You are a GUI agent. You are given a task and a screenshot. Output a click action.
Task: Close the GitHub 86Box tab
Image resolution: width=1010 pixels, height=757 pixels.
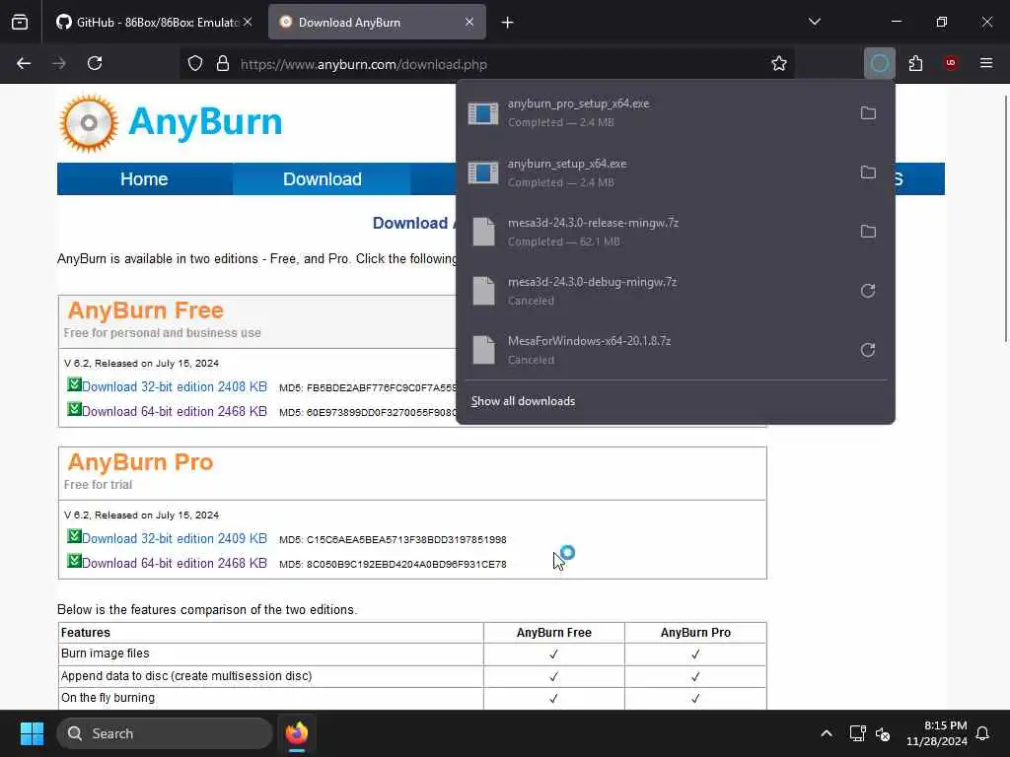248,23
